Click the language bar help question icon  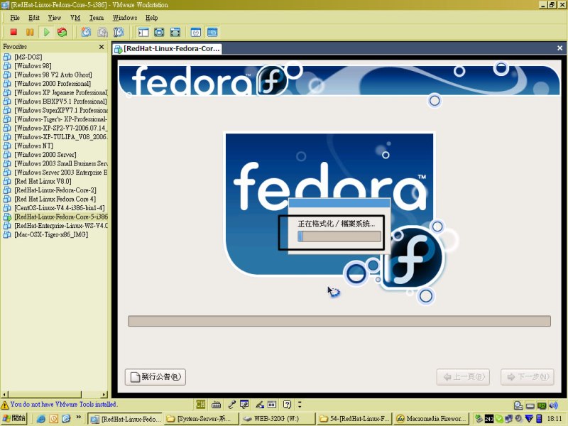(x=287, y=404)
